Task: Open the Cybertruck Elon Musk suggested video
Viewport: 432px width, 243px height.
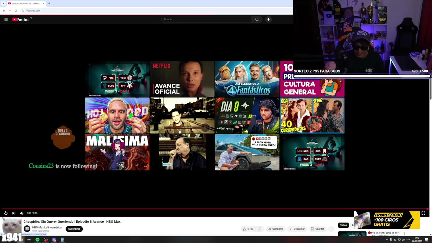Action: [247, 152]
